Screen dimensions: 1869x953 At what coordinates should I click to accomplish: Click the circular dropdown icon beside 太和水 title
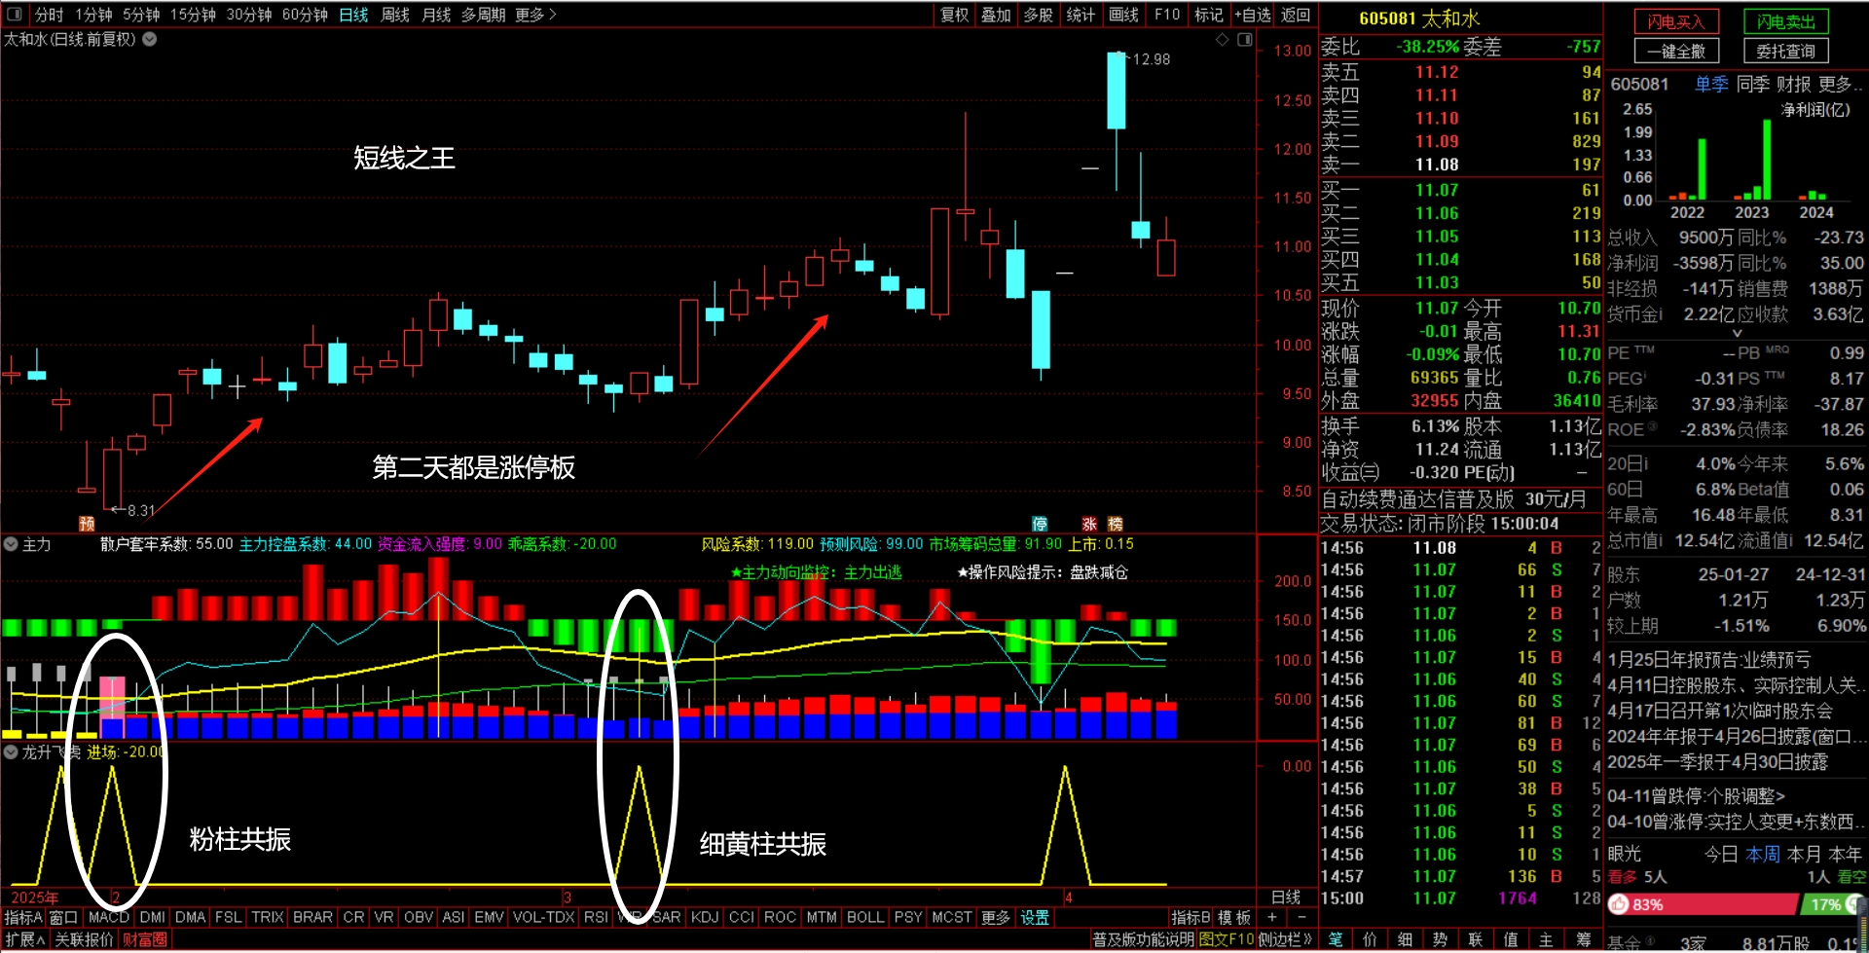point(150,40)
